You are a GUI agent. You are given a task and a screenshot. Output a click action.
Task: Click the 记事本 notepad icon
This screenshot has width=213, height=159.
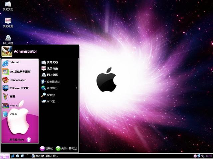coord(5,114)
